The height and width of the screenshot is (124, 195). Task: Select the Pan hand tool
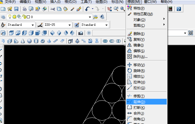click(x=110, y=9)
